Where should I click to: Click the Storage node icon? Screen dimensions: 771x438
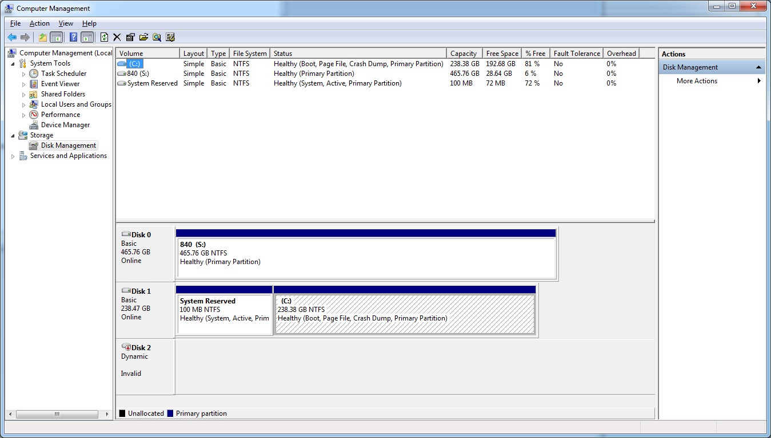(x=23, y=135)
